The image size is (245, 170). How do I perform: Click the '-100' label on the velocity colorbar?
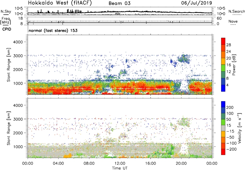coord(231,143)
